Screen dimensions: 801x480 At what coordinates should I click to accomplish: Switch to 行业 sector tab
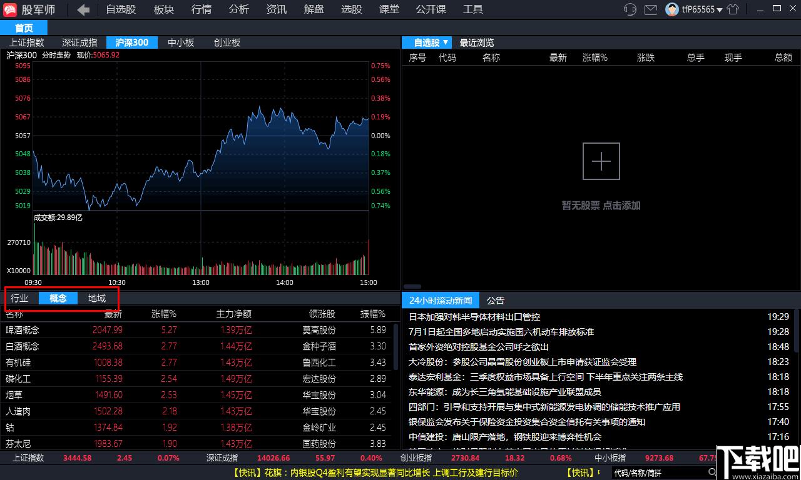pos(19,298)
